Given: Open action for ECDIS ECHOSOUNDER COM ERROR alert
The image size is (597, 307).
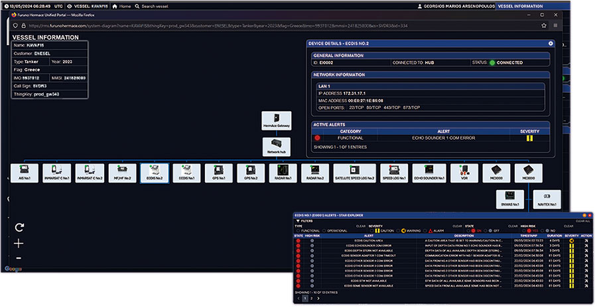Looking at the screenshot, I should point(586,246).
